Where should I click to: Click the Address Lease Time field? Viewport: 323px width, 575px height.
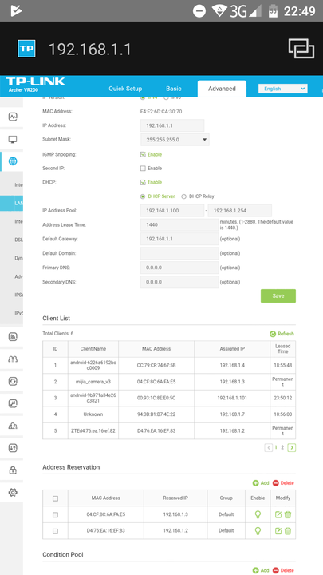[179, 224]
